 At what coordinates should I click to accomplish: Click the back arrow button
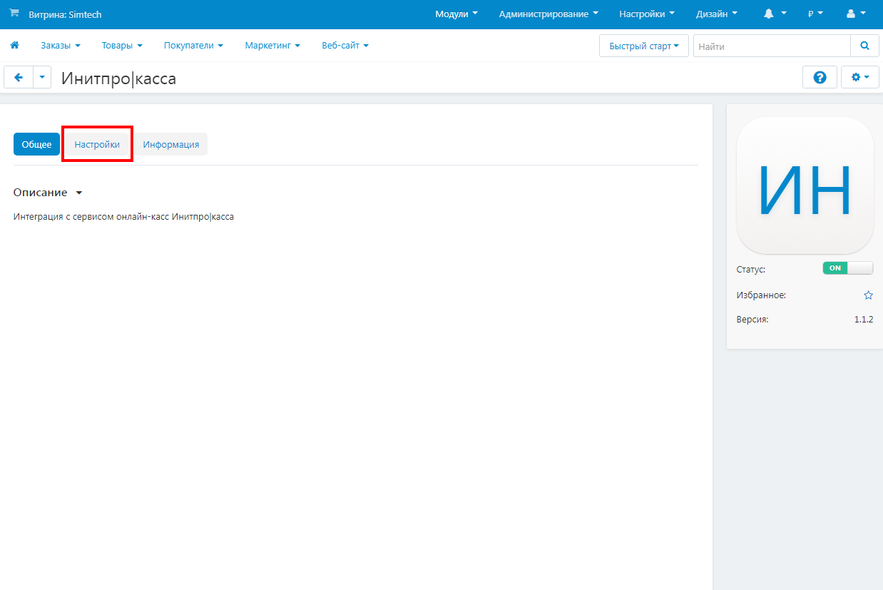tap(19, 78)
